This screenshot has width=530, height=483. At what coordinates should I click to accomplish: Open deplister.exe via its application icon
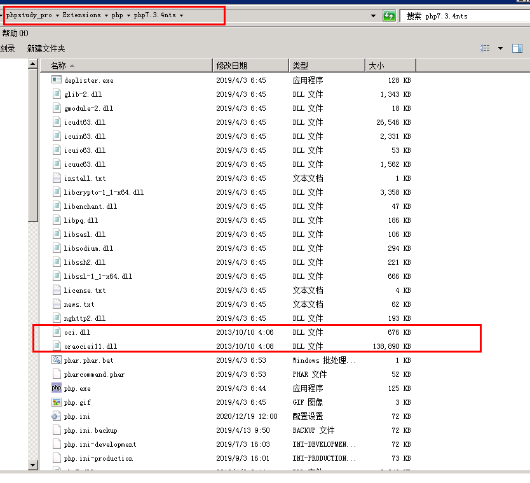pos(56,80)
